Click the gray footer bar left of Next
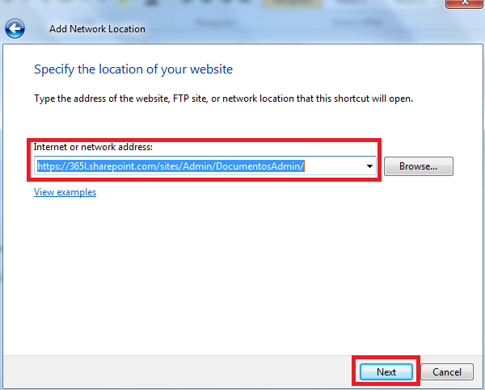The width and height of the screenshot is (485, 390). coord(178,371)
